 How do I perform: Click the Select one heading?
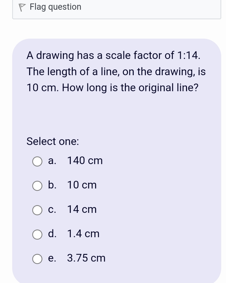pos(52,142)
